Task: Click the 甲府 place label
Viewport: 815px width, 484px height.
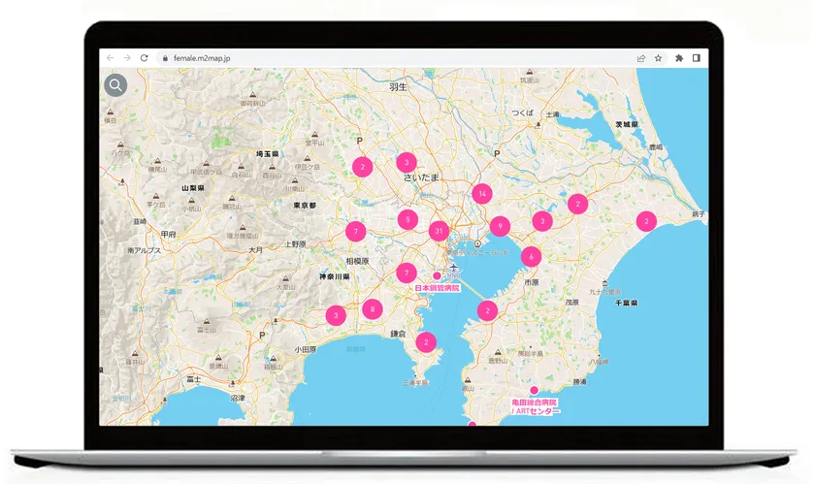Action: pos(169,235)
